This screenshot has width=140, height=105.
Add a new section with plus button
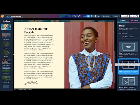coord(6,87)
